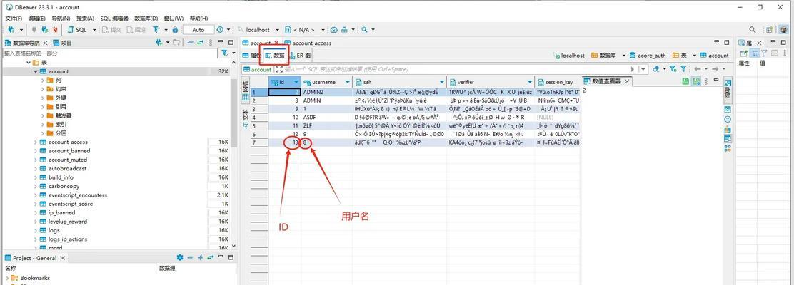Select the ip_banned table in navigator
The width and height of the screenshot is (794, 285).
tap(61, 213)
